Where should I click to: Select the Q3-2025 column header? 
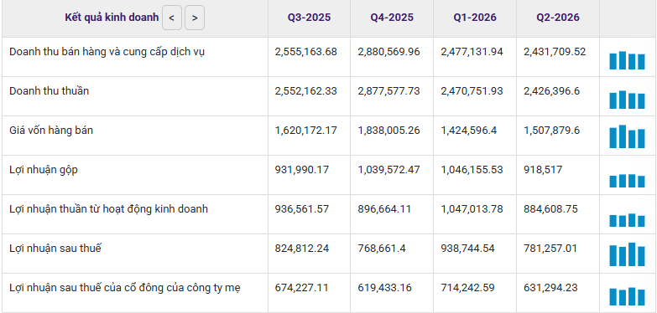(309, 18)
